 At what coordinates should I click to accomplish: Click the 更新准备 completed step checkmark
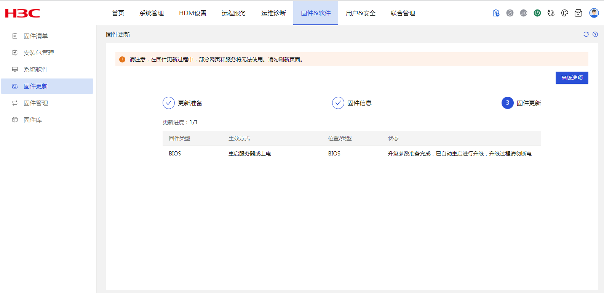[x=169, y=103]
